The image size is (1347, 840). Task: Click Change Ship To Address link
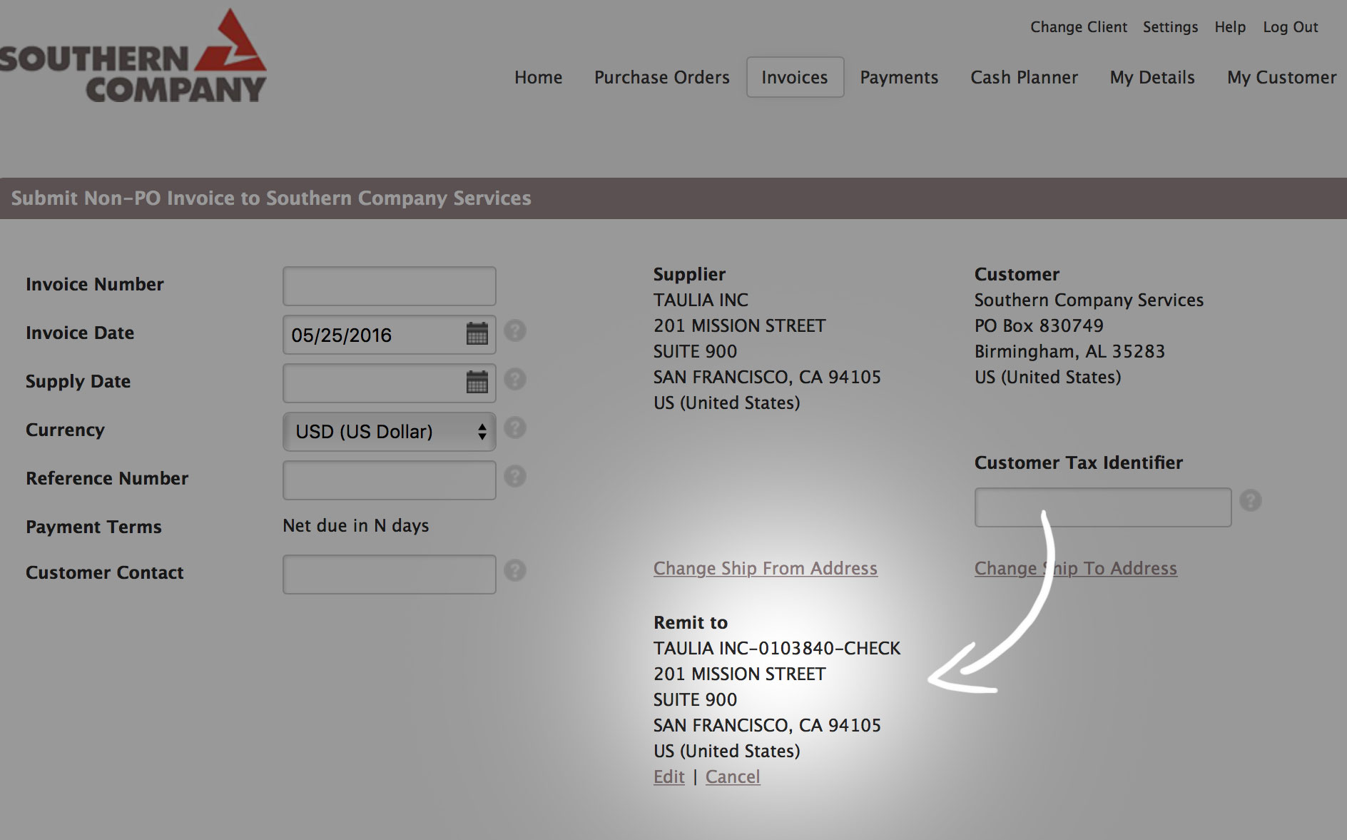tap(1076, 568)
